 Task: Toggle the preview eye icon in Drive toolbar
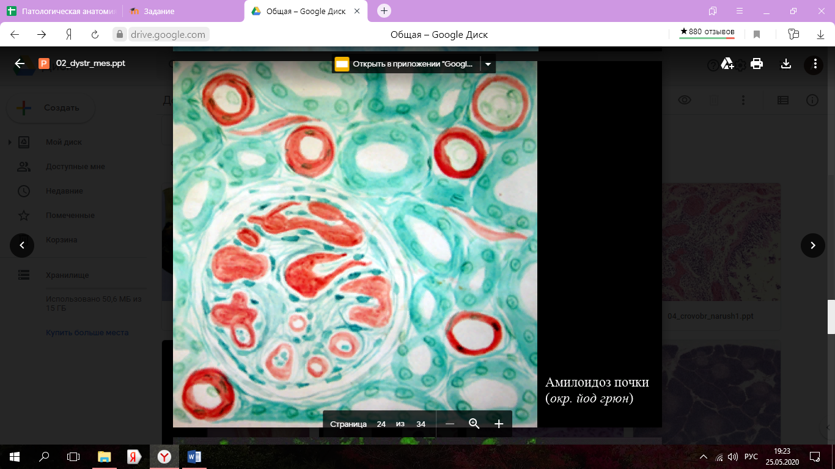tap(685, 100)
